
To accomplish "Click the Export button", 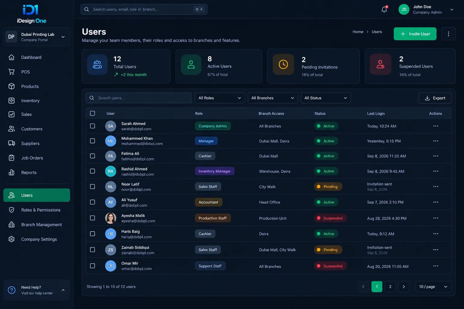I will tap(435, 98).
